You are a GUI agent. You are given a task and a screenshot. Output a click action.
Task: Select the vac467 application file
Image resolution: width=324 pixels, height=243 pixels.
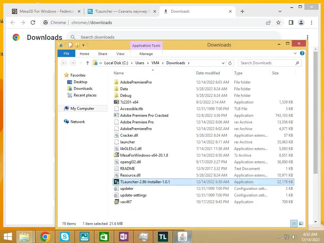point(126,202)
